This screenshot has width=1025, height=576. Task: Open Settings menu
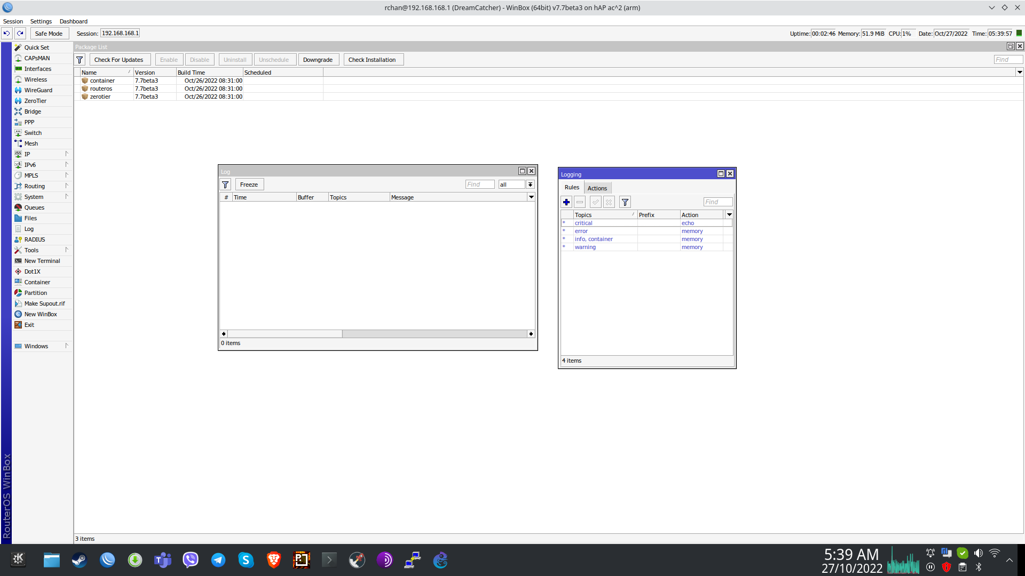point(41,21)
